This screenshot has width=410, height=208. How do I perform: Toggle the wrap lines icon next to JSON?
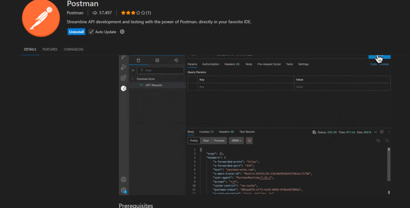coord(249,140)
